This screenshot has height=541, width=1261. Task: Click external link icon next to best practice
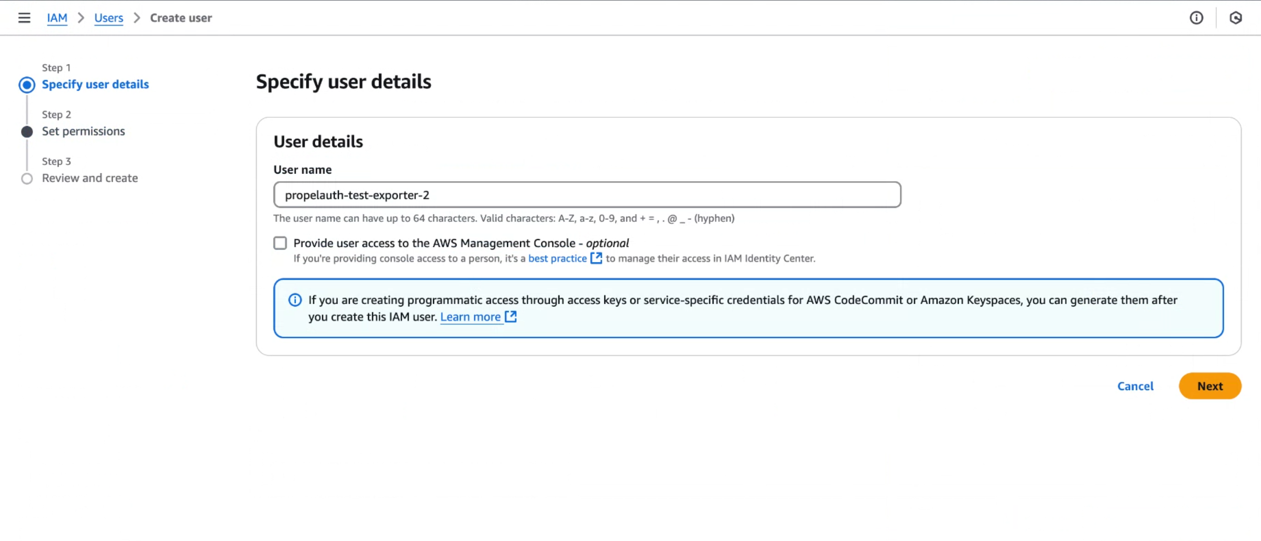[x=596, y=258]
